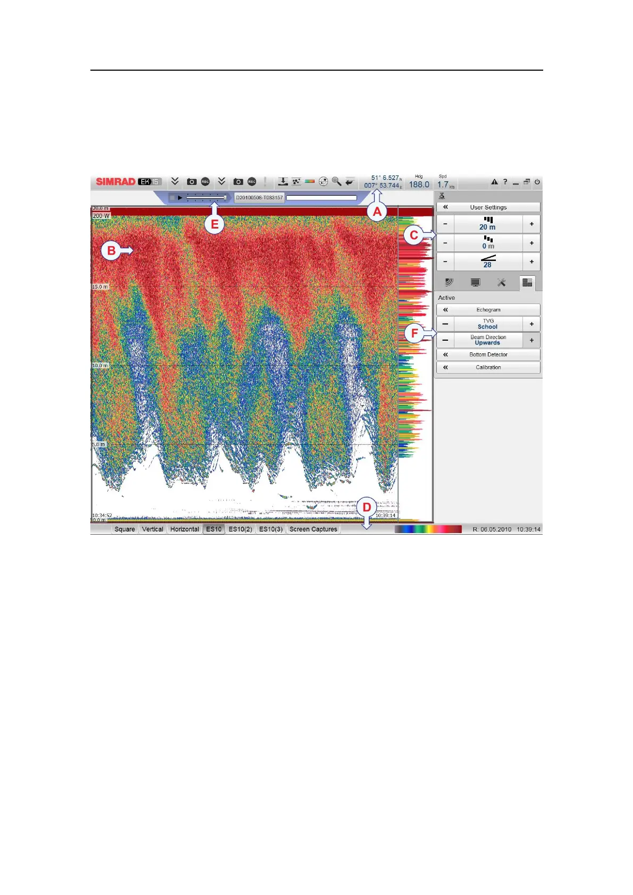This screenshot has width=633, height=895.
Task: Click the colour scale in the status bar
Action: pos(428,529)
